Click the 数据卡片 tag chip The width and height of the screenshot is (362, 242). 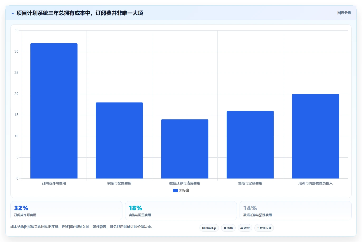(x=264, y=228)
